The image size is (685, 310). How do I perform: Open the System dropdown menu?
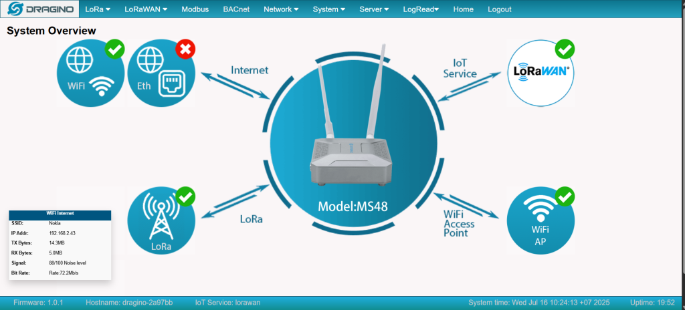tap(329, 9)
